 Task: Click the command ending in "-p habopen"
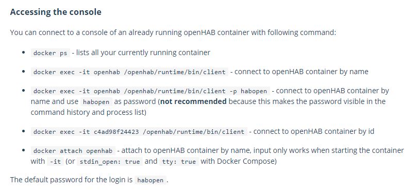pos(150,91)
